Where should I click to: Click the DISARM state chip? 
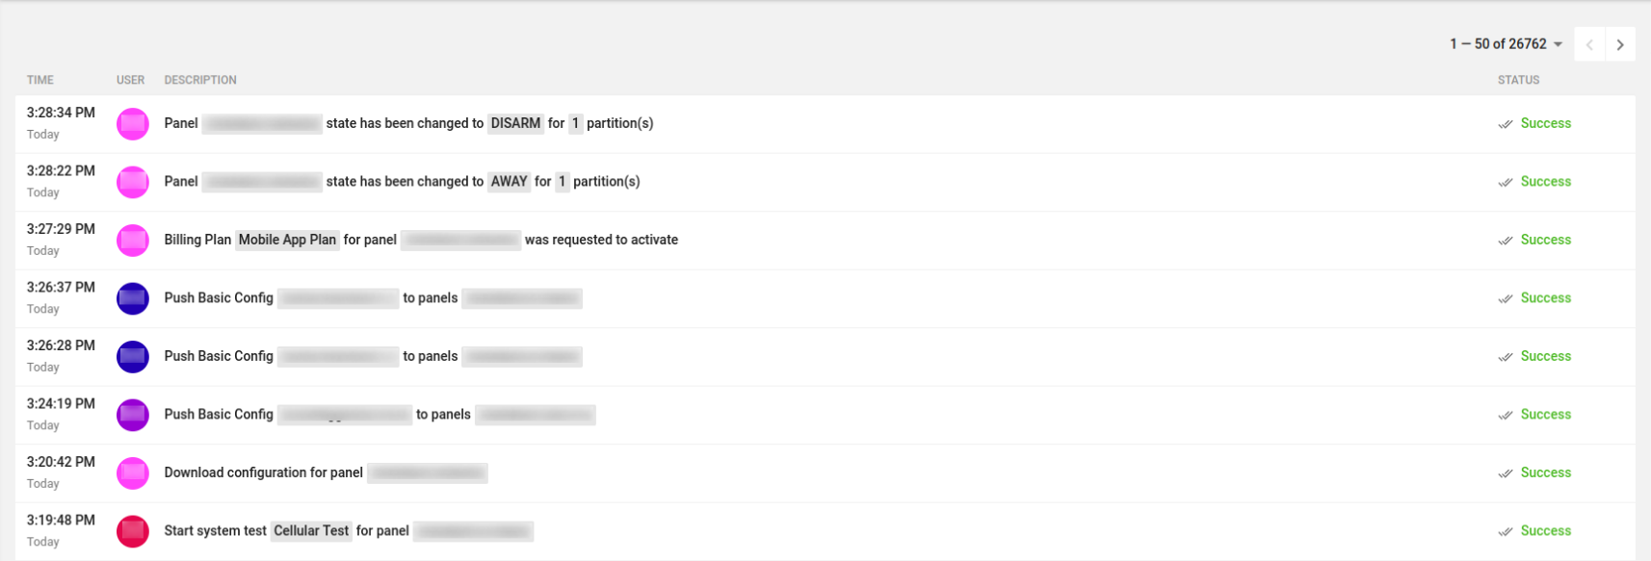tap(514, 123)
